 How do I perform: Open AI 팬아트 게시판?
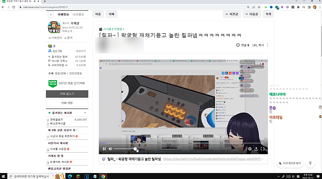[x=60, y=162]
